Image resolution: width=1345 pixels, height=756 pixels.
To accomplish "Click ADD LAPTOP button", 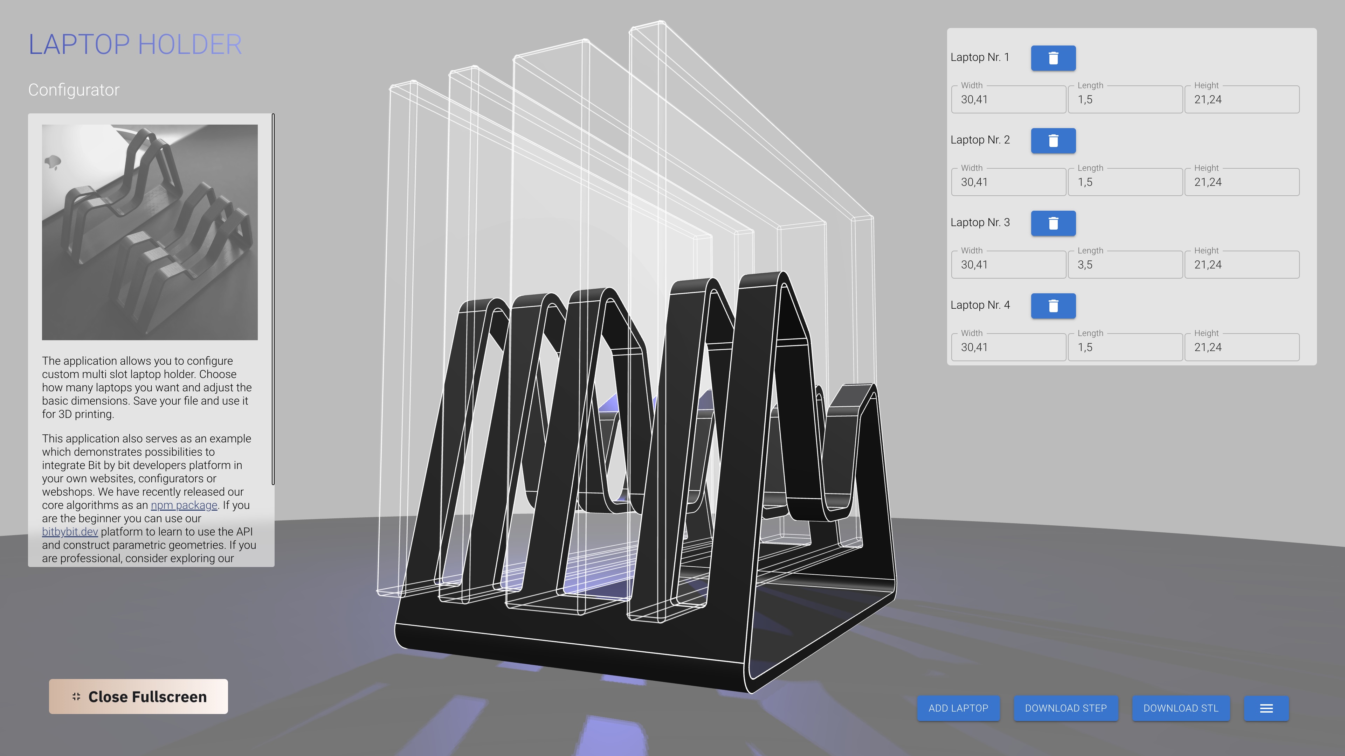I will tap(958, 708).
